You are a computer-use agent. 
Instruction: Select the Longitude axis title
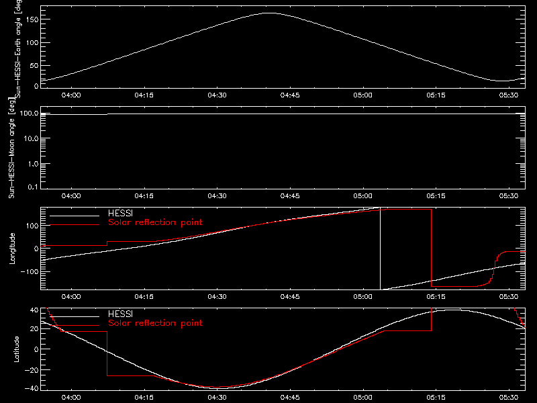(x=12, y=249)
